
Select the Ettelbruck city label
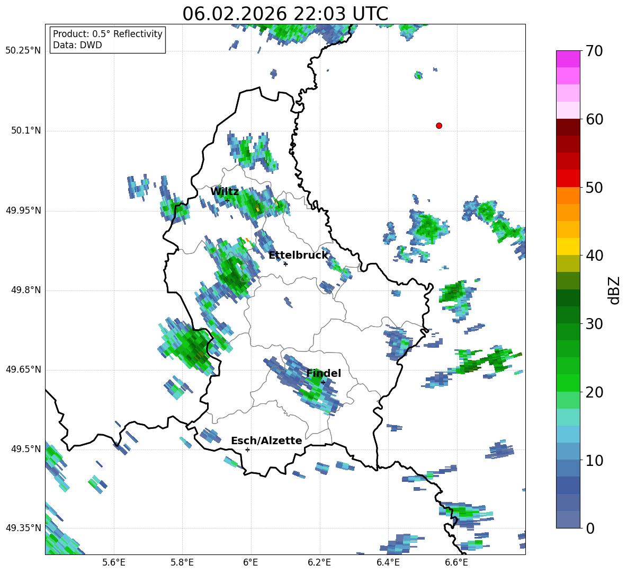298,255
